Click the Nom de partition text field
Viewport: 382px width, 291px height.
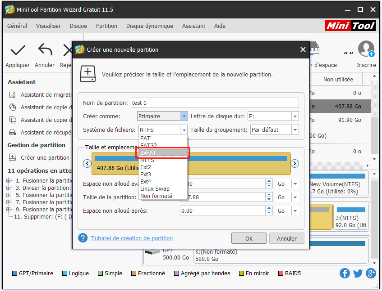(215, 103)
